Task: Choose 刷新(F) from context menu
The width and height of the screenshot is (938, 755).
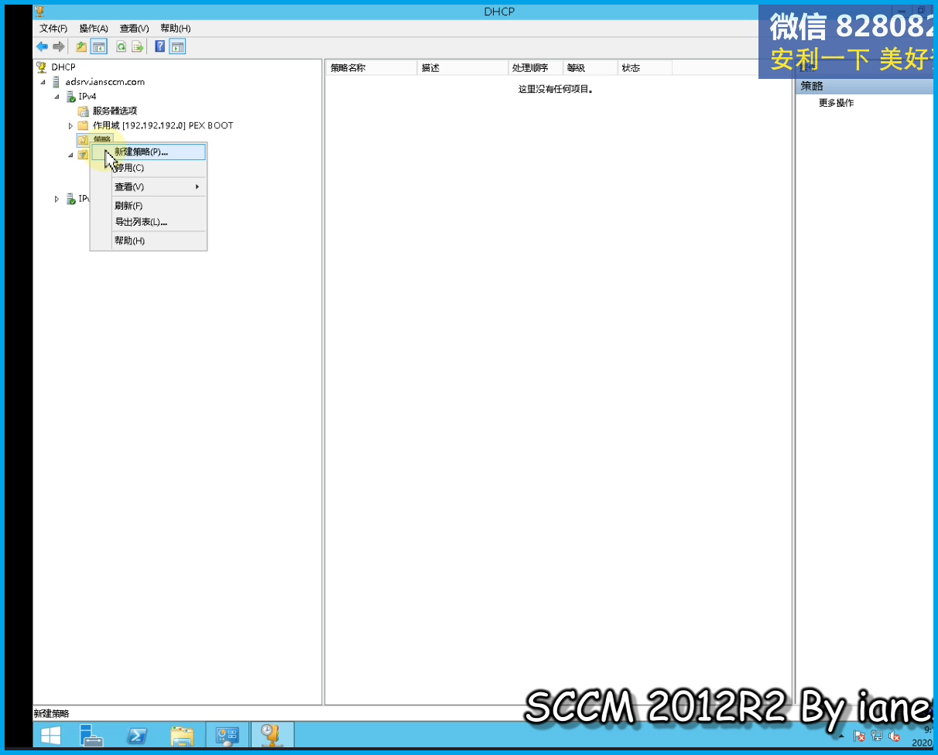Action: (x=149, y=206)
